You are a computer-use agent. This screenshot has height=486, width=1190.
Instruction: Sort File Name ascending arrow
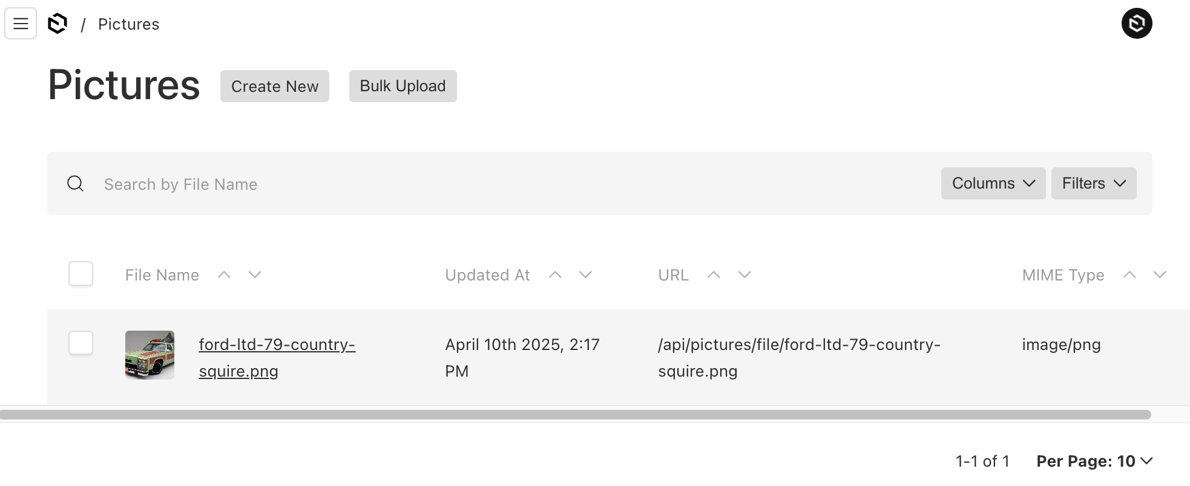(x=224, y=275)
